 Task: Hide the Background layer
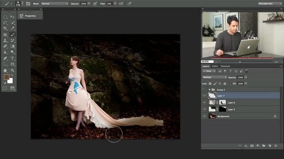click(x=205, y=116)
